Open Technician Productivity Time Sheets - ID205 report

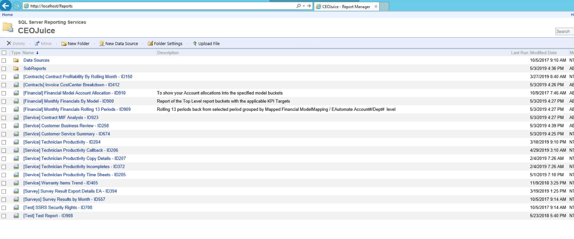pyautogui.click(x=74, y=175)
